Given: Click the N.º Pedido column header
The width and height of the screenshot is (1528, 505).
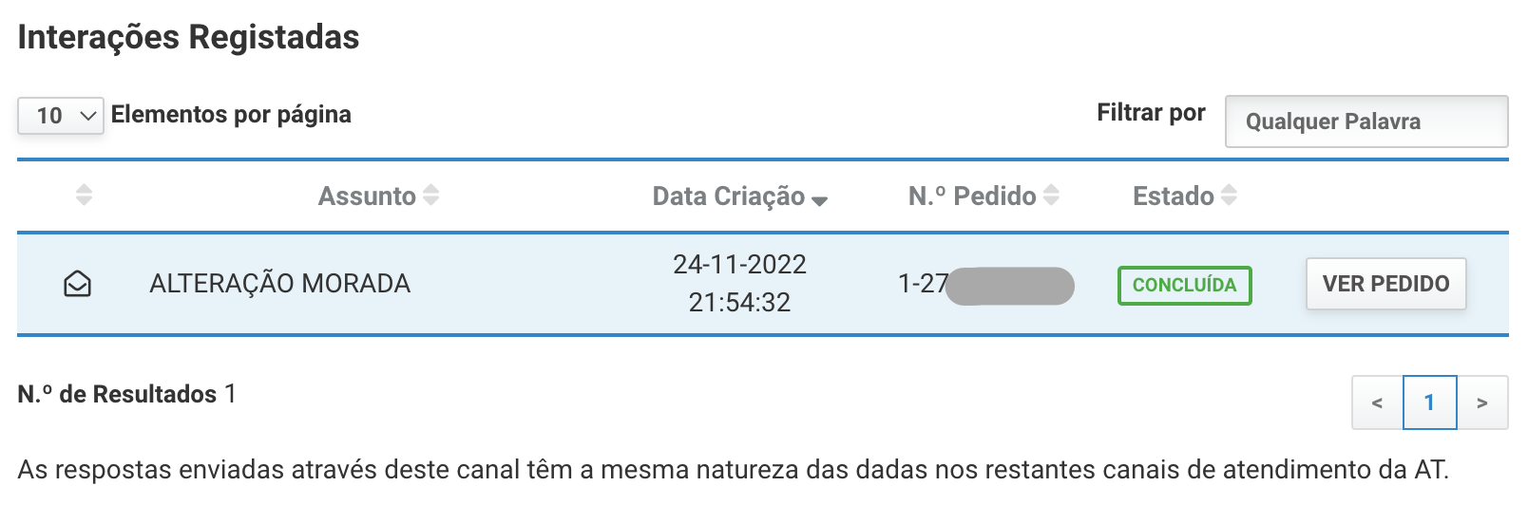Looking at the screenshot, I should pyautogui.click(x=972, y=196).
